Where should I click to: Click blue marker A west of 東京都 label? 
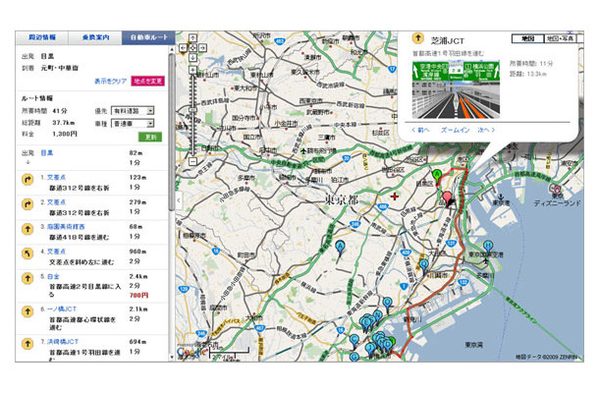[340, 248]
